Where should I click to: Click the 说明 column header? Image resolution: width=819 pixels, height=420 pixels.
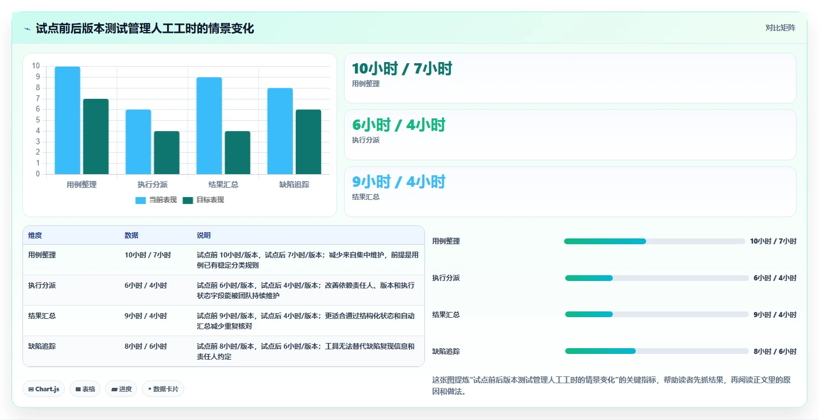point(204,236)
